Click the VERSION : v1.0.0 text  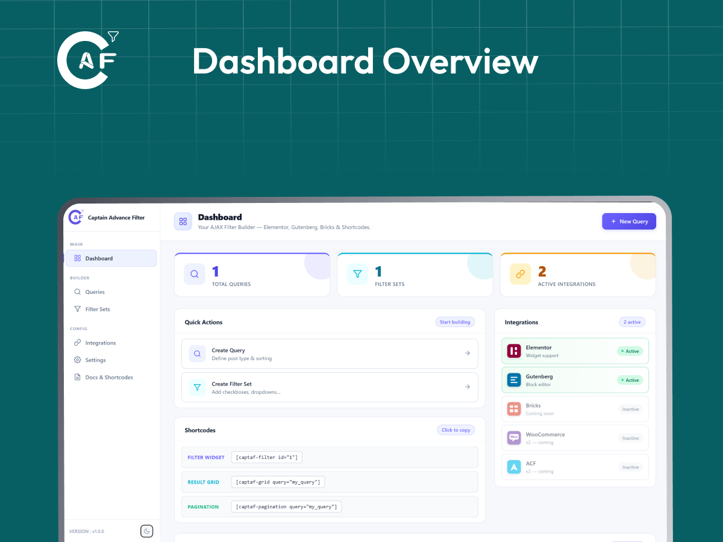tap(87, 531)
